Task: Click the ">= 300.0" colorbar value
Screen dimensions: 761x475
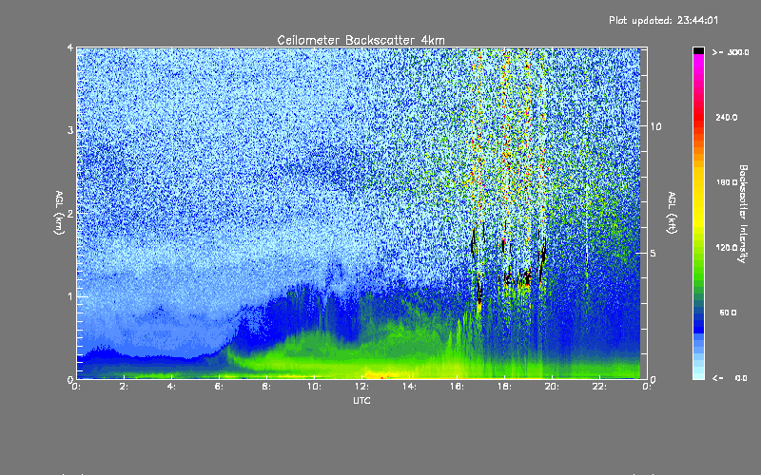Action: tap(731, 52)
